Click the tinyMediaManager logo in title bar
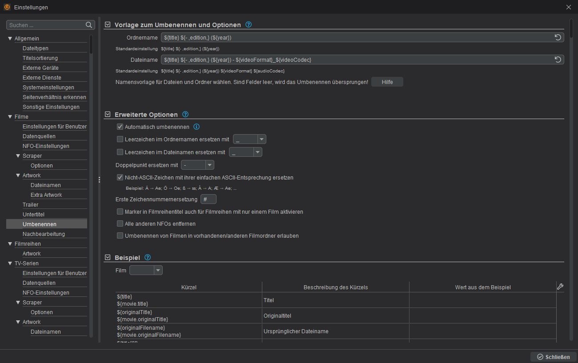Image resolution: width=578 pixels, height=363 pixels. pos(7,7)
